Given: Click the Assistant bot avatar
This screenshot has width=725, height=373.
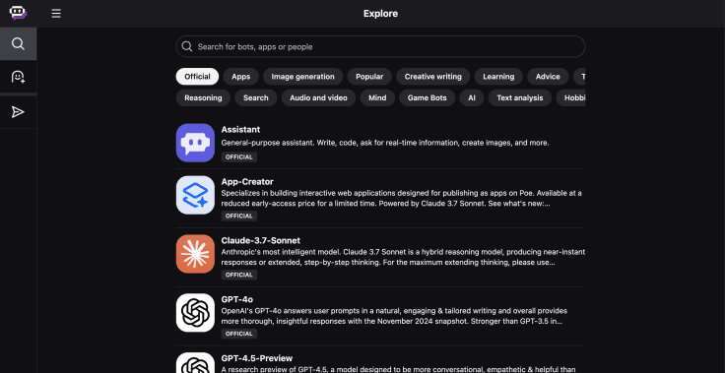Looking at the screenshot, I should pyautogui.click(x=195, y=143).
